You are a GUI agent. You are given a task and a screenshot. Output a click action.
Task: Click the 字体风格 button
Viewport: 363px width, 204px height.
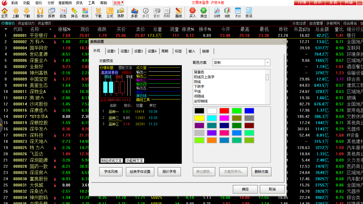click(x=111, y=172)
